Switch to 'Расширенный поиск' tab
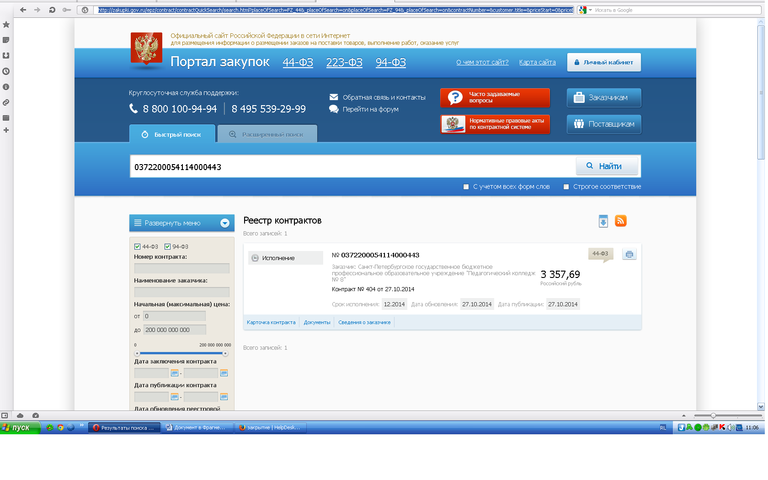 coord(267,134)
